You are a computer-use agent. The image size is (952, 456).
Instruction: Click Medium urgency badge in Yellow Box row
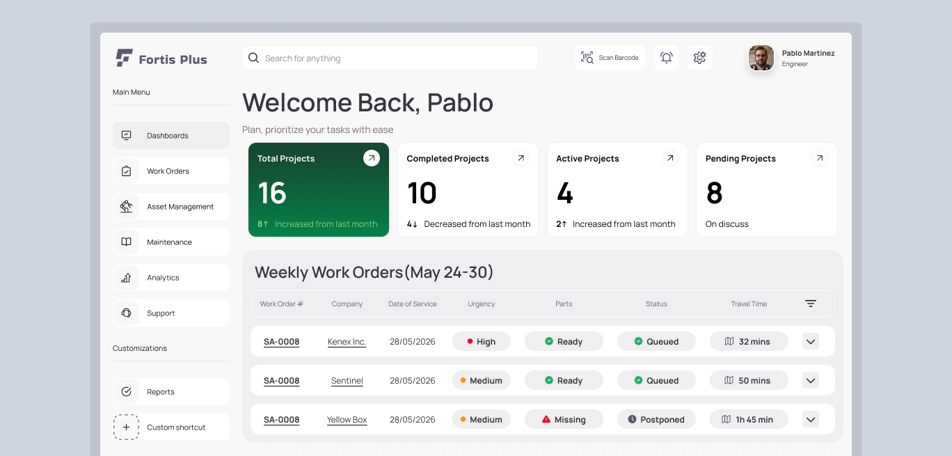(x=482, y=420)
